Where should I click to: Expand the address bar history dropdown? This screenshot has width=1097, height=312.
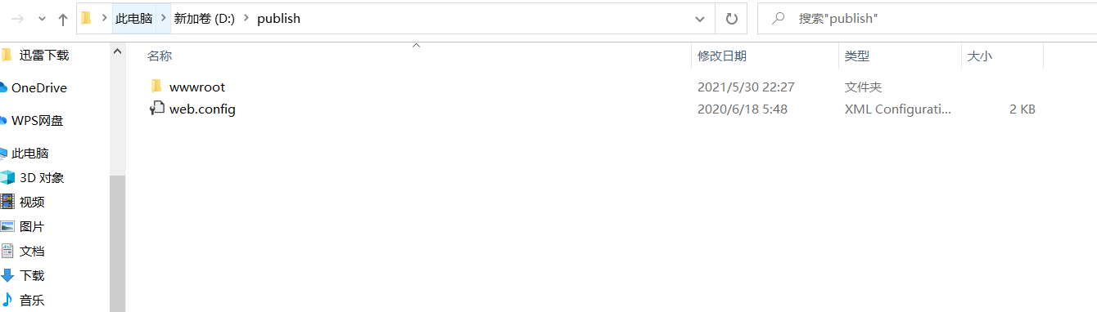pos(700,19)
